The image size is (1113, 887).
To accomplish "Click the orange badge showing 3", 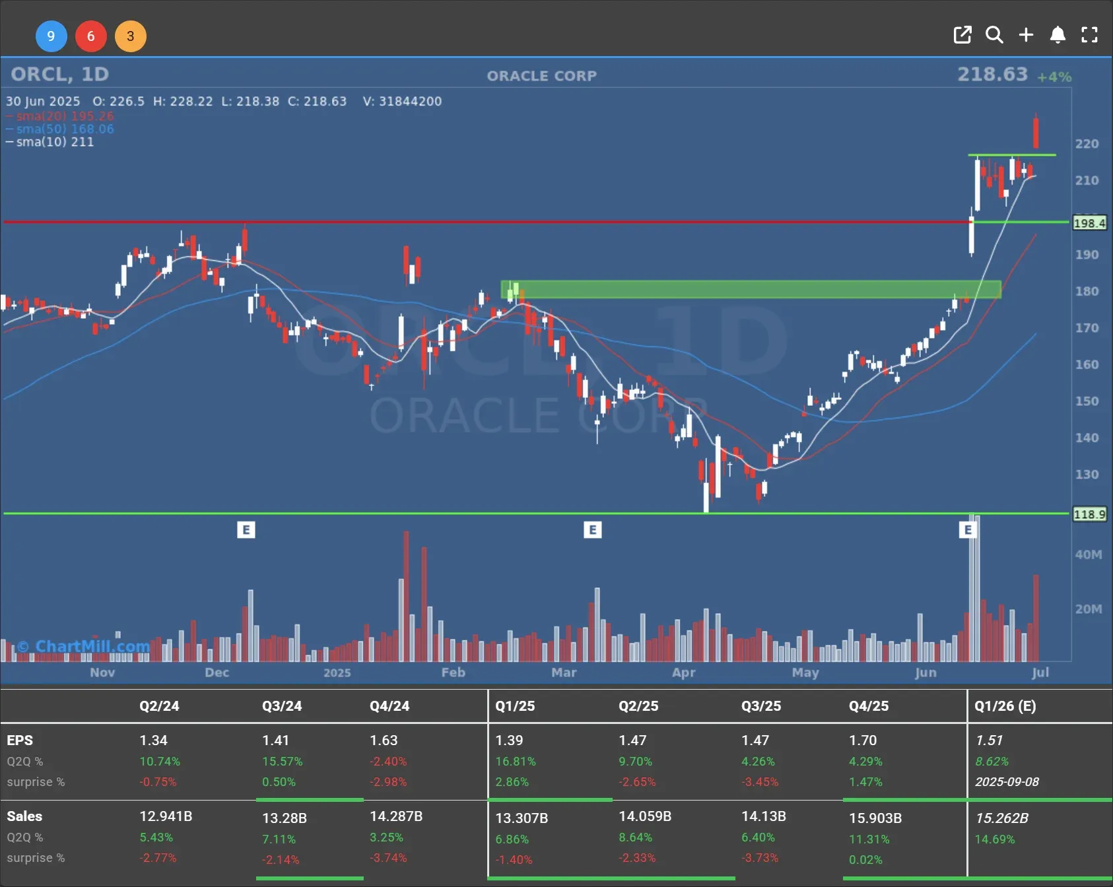I will (x=131, y=36).
